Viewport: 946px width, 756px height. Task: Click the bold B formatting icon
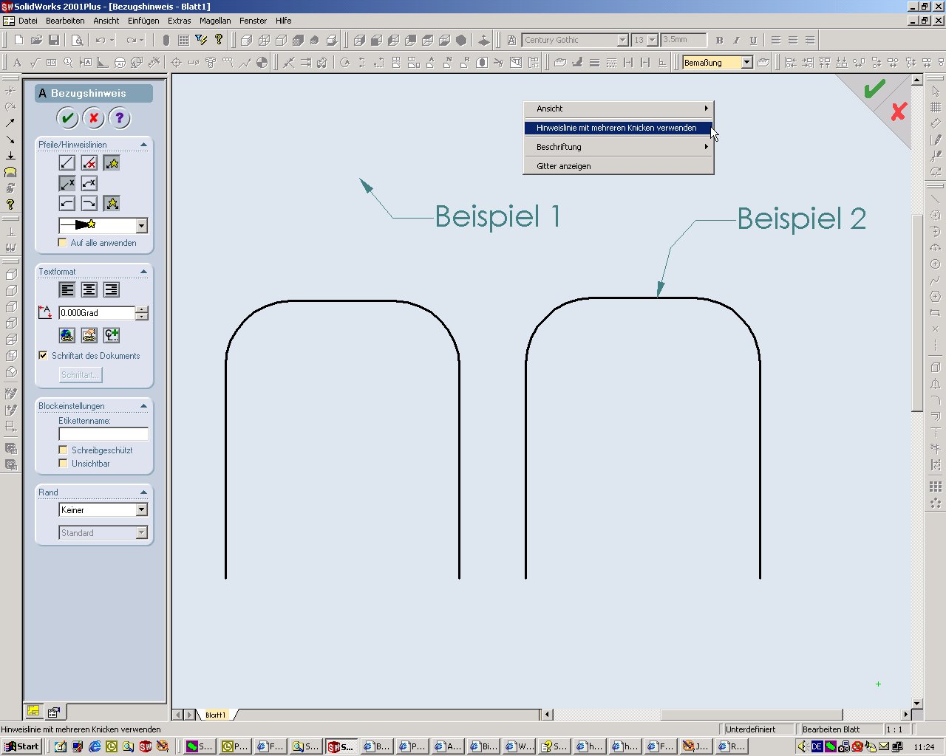719,40
